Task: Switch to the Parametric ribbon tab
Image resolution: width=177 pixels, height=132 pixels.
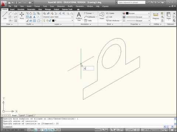Action: 31,10
